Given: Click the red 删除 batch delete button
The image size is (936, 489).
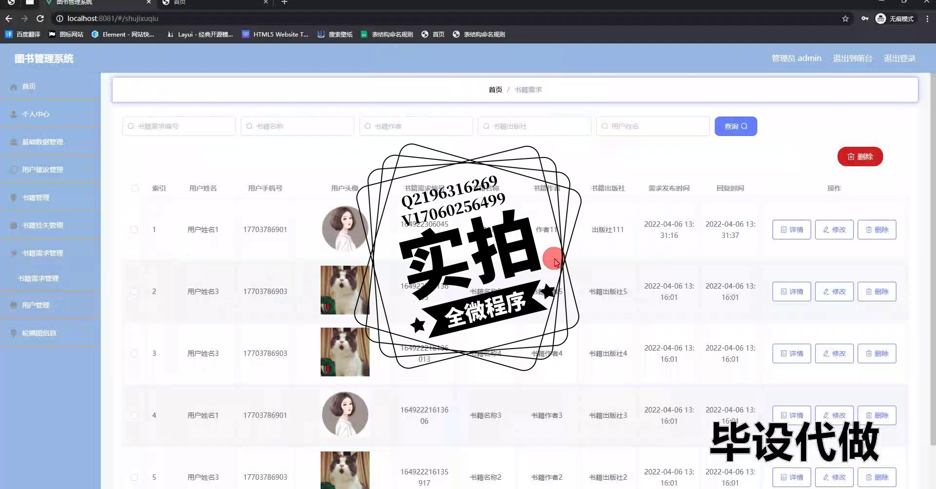Looking at the screenshot, I should (x=860, y=156).
